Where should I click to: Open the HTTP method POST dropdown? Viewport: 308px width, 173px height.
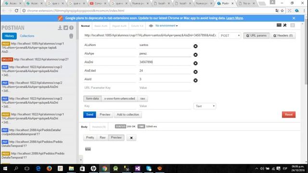pyautogui.click(x=230, y=36)
